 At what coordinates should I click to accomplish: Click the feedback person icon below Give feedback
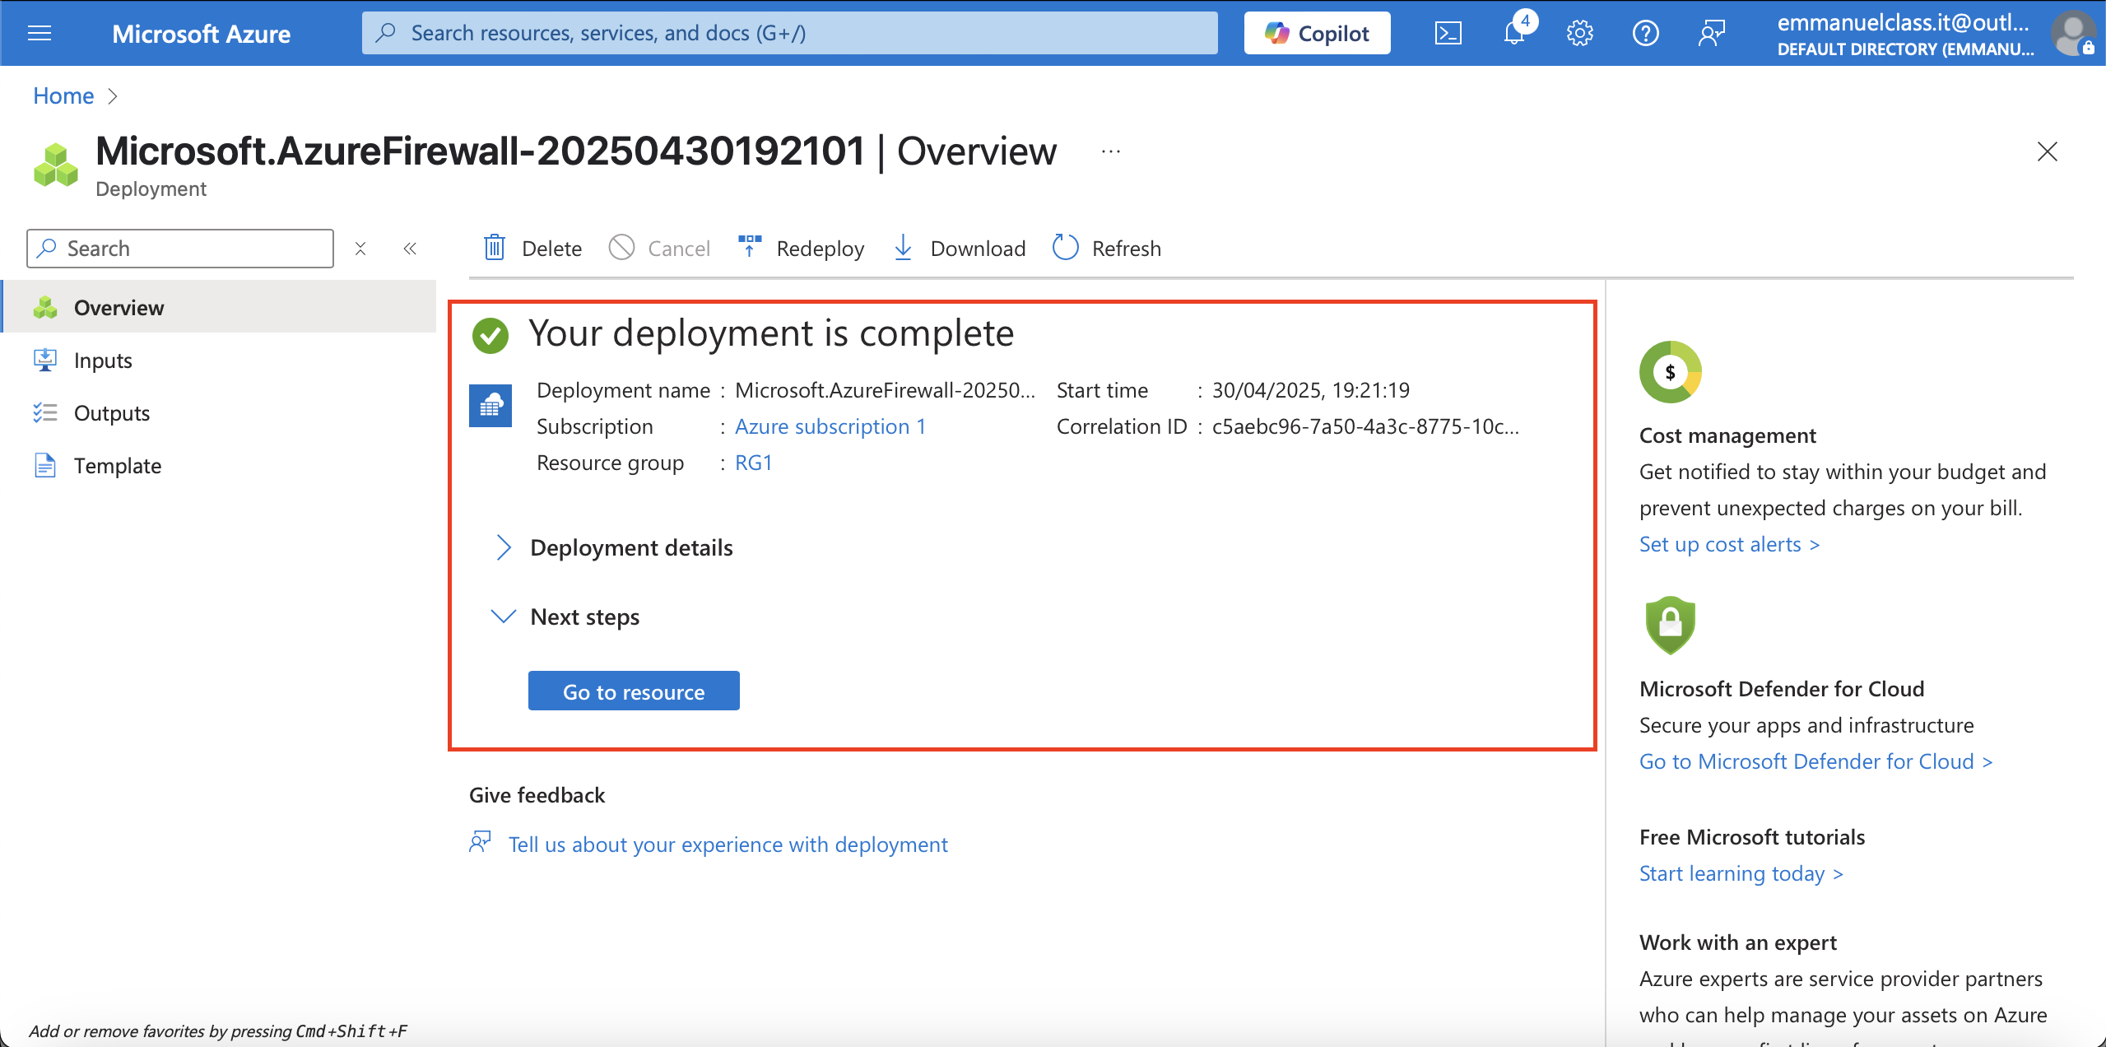coord(481,843)
